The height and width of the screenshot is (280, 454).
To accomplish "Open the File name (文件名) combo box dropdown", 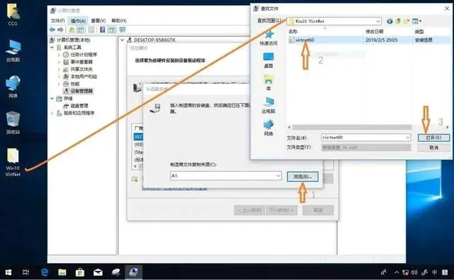I will point(408,137).
